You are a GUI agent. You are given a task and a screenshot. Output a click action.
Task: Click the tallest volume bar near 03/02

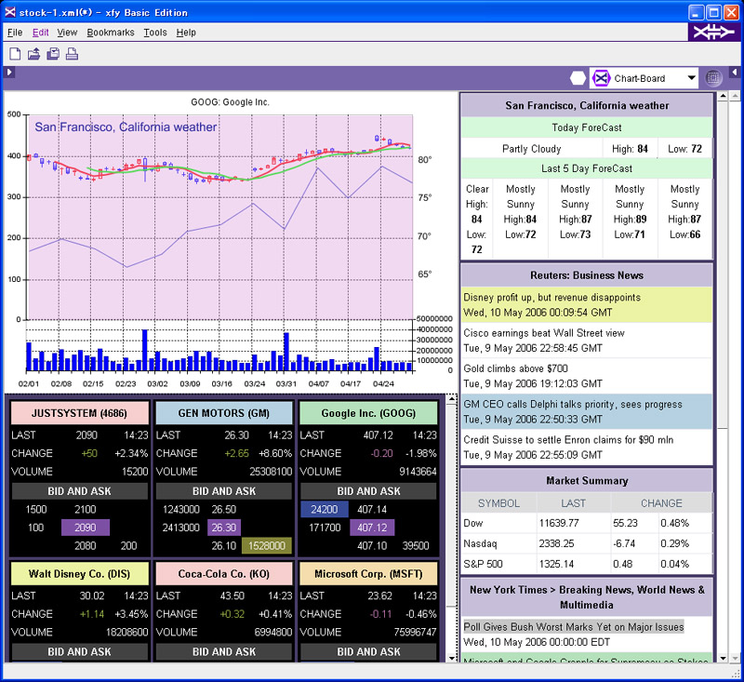click(x=145, y=350)
